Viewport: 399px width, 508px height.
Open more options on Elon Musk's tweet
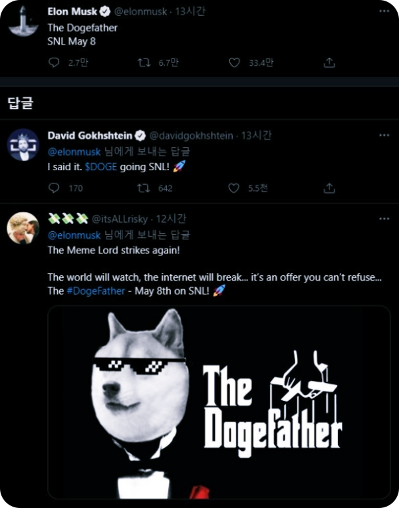coord(384,11)
